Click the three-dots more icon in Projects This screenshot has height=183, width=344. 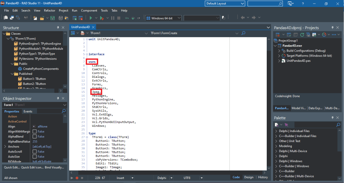[x=334, y=35]
